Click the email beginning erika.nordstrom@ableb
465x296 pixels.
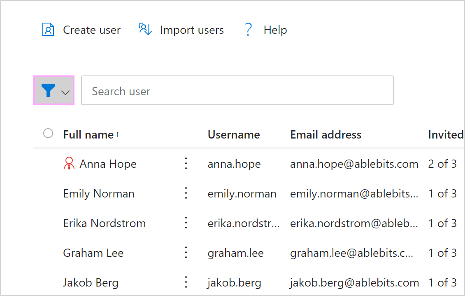point(354,223)
